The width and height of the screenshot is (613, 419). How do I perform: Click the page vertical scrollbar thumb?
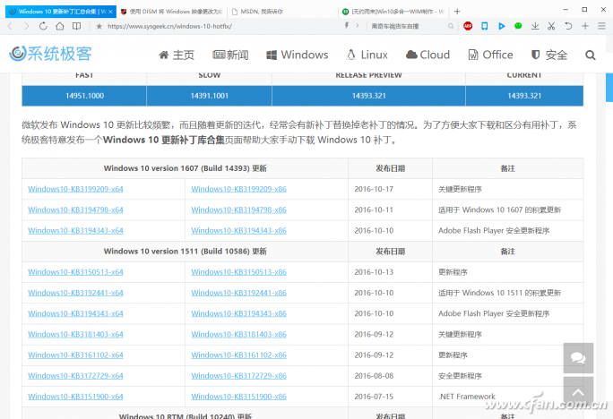pos(609,87)
